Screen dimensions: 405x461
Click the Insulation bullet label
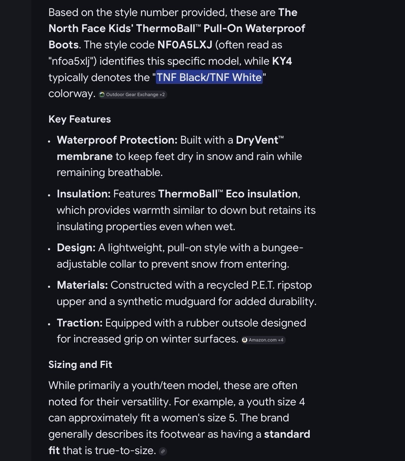pyautogui.click(x=84, y=194)
